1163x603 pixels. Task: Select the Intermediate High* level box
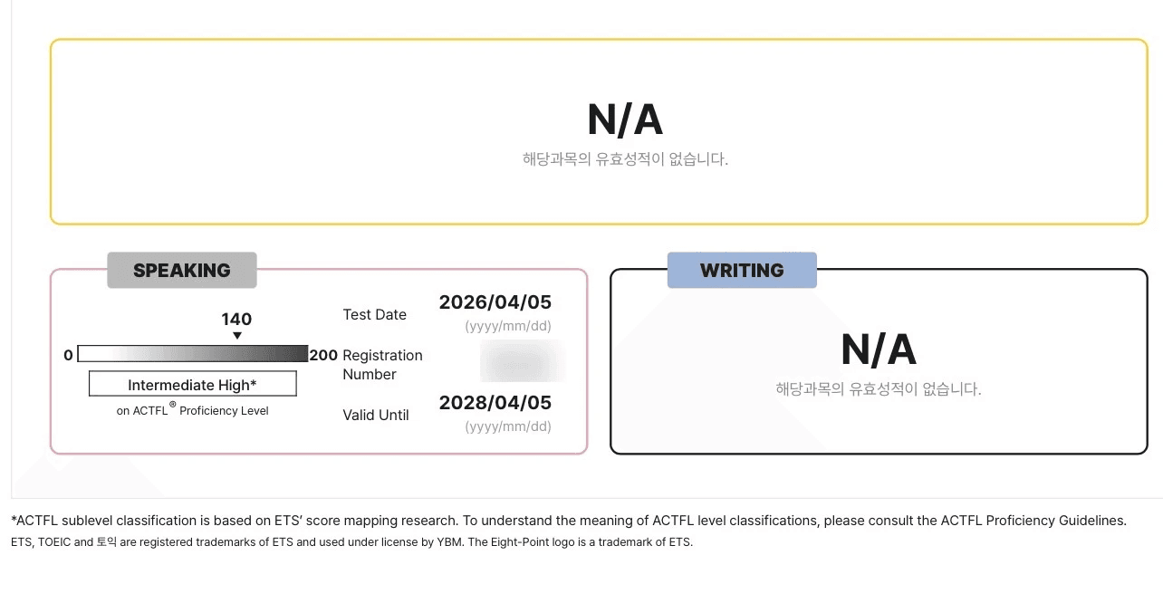point(192,384)
